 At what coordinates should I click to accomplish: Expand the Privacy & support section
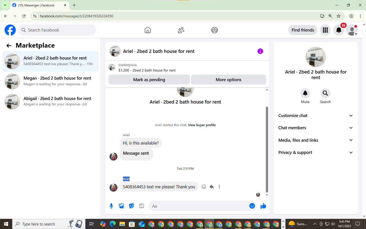point(316,152)
